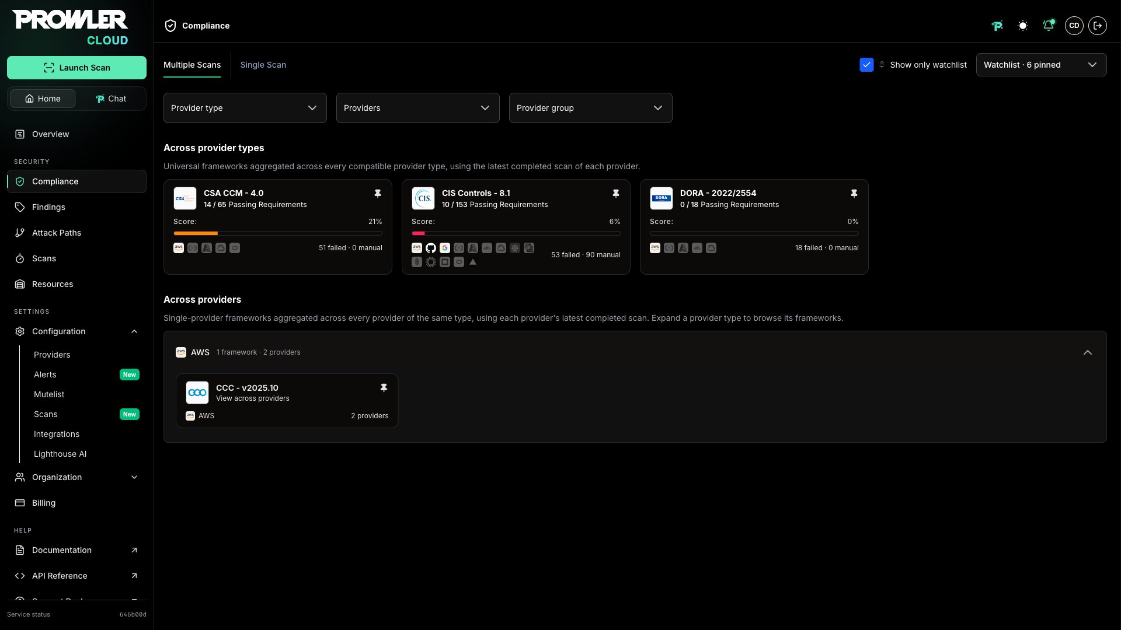Click GitHub provider icon in CIS Controls card
1121x630 pixels.
[x=431, y=248]
